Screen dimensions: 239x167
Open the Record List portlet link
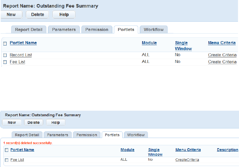(x=21, y=55)
